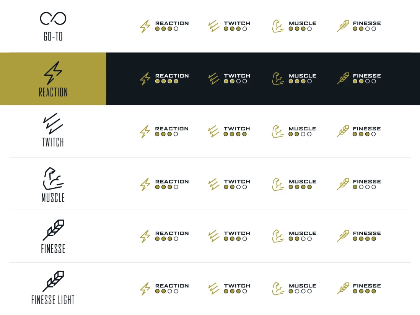This screenshot has height=315, width=420.
Task: Click Finesse rating dots in highlighted Reaction row
Action: coord(364,81)
